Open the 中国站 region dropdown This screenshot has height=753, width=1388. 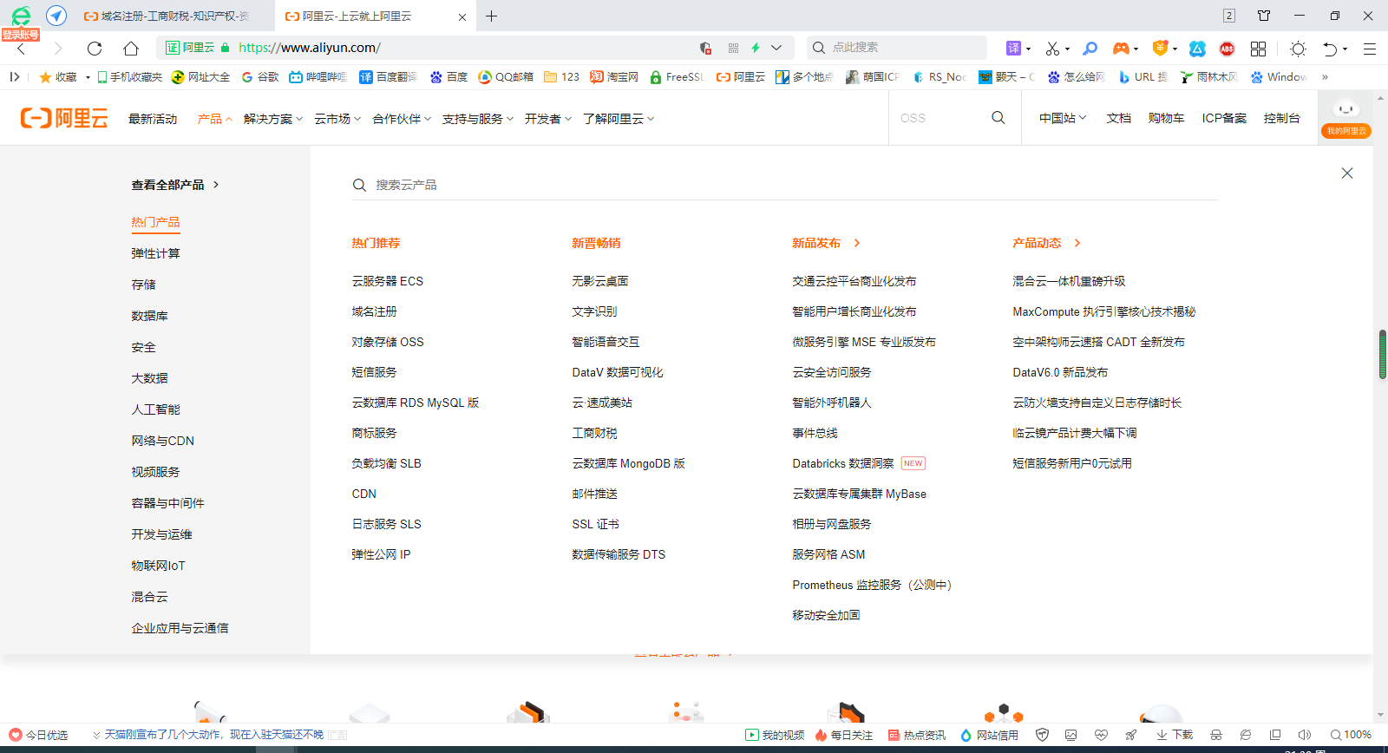1063,118
